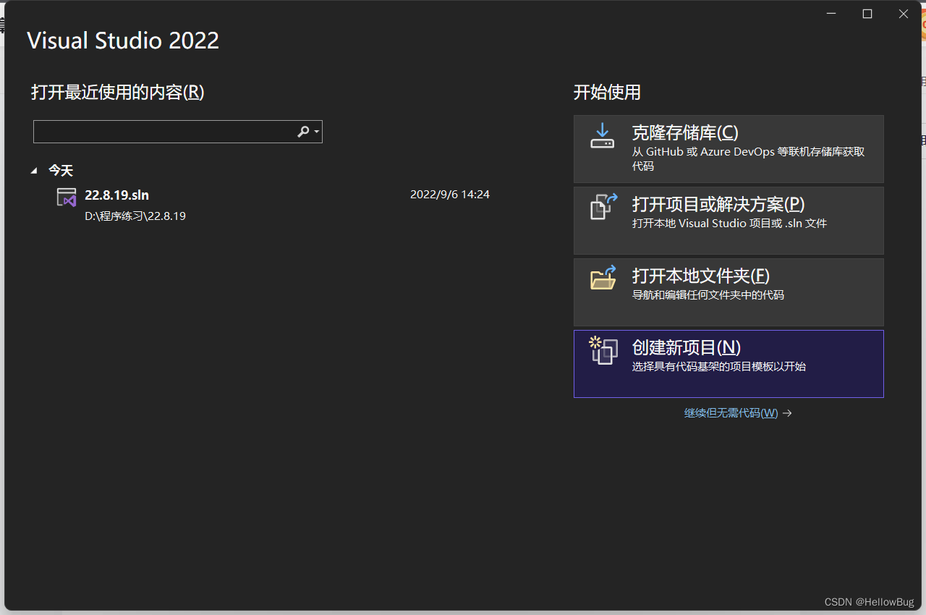The width and height of the screenshot is (926, 615).
Task: Follow the 继续但无需代码(W) link
Action: (x=731, y=413)
